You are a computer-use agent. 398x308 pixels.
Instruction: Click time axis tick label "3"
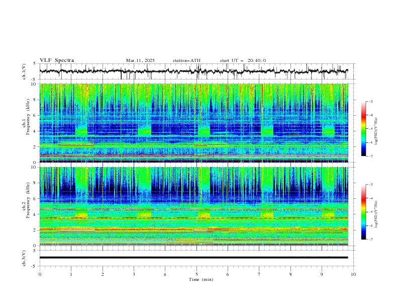(x=134, y=274)
